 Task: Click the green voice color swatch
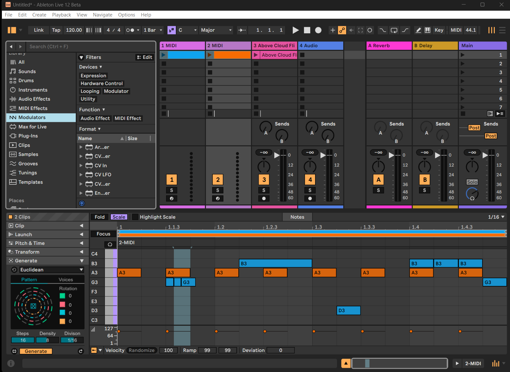tap(62, 296)
